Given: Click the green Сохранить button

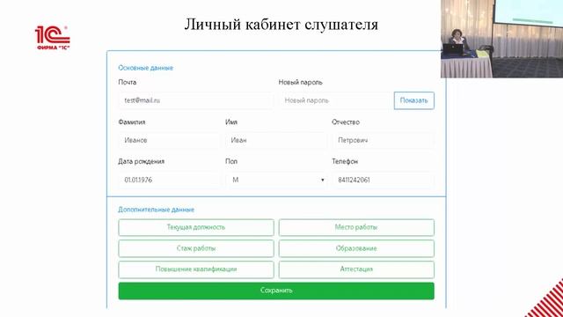Looking at the screenshot, I should click(x=276, y=291).
